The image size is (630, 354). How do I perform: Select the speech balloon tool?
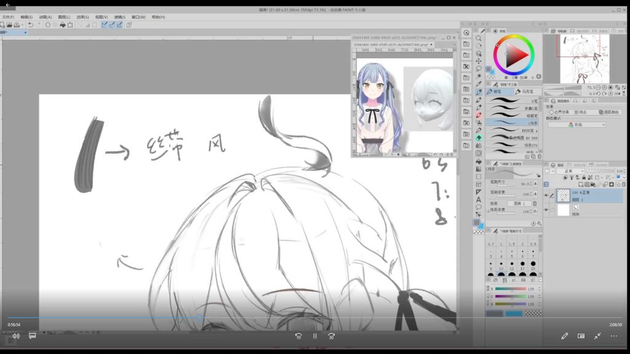coord(479,207)
